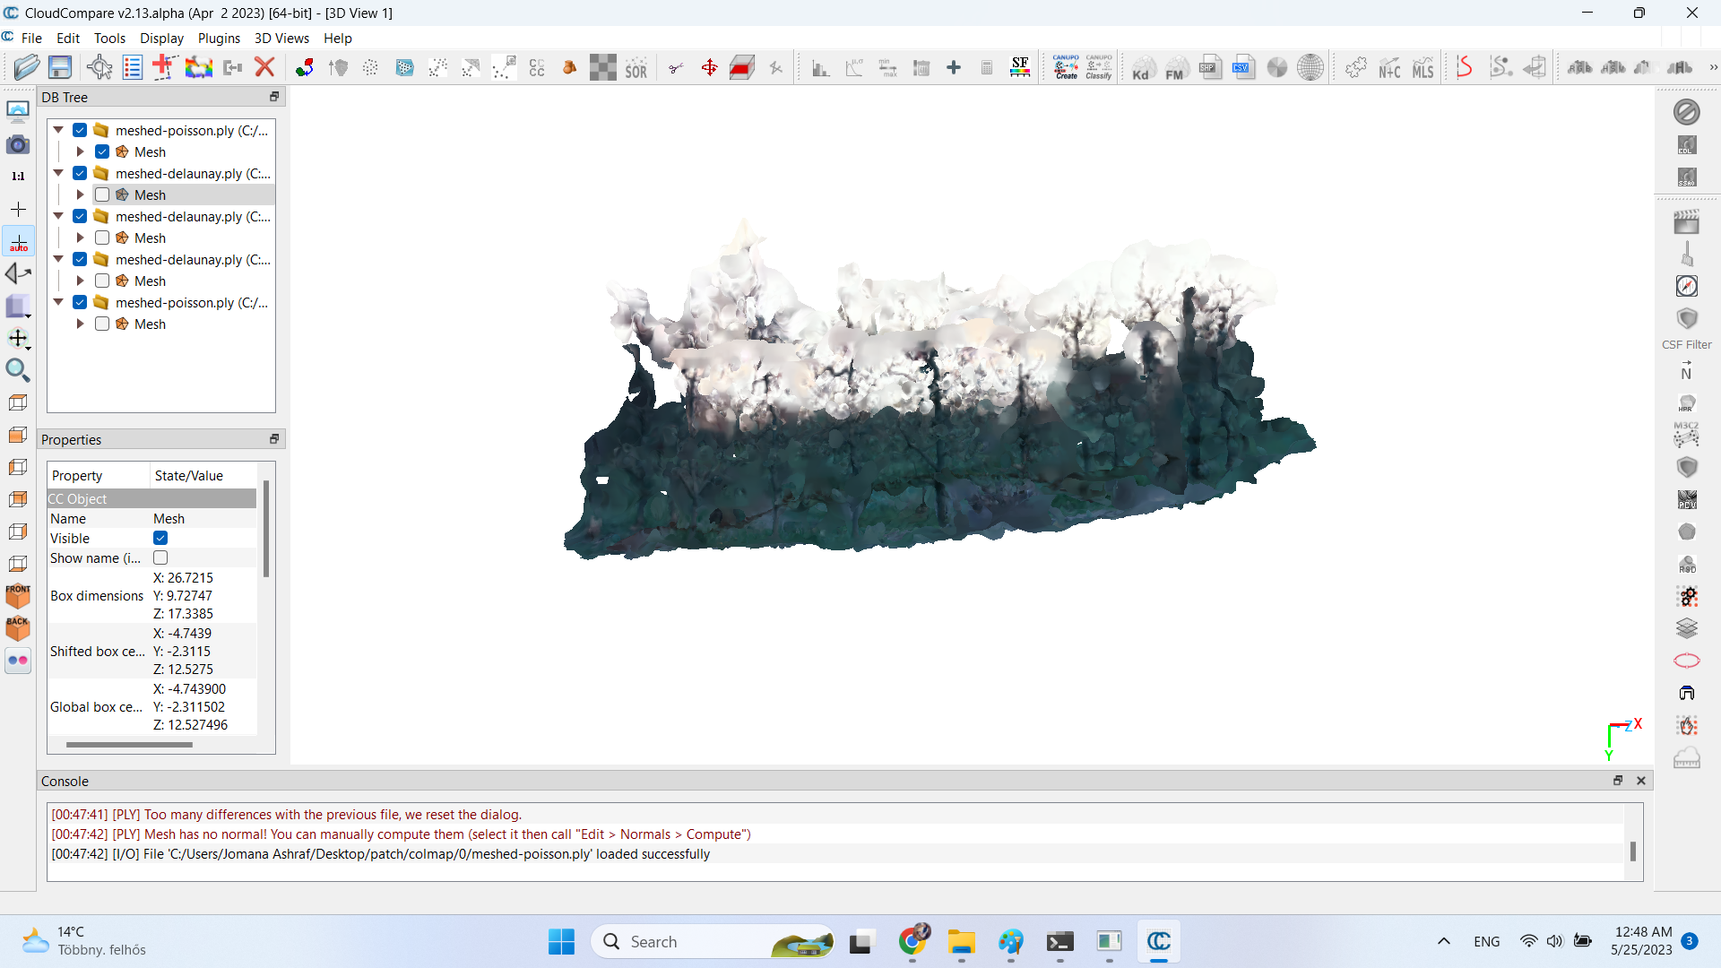Open the toolbar overflow chevron on the right
The image size is (1721, 968).
1713,67
